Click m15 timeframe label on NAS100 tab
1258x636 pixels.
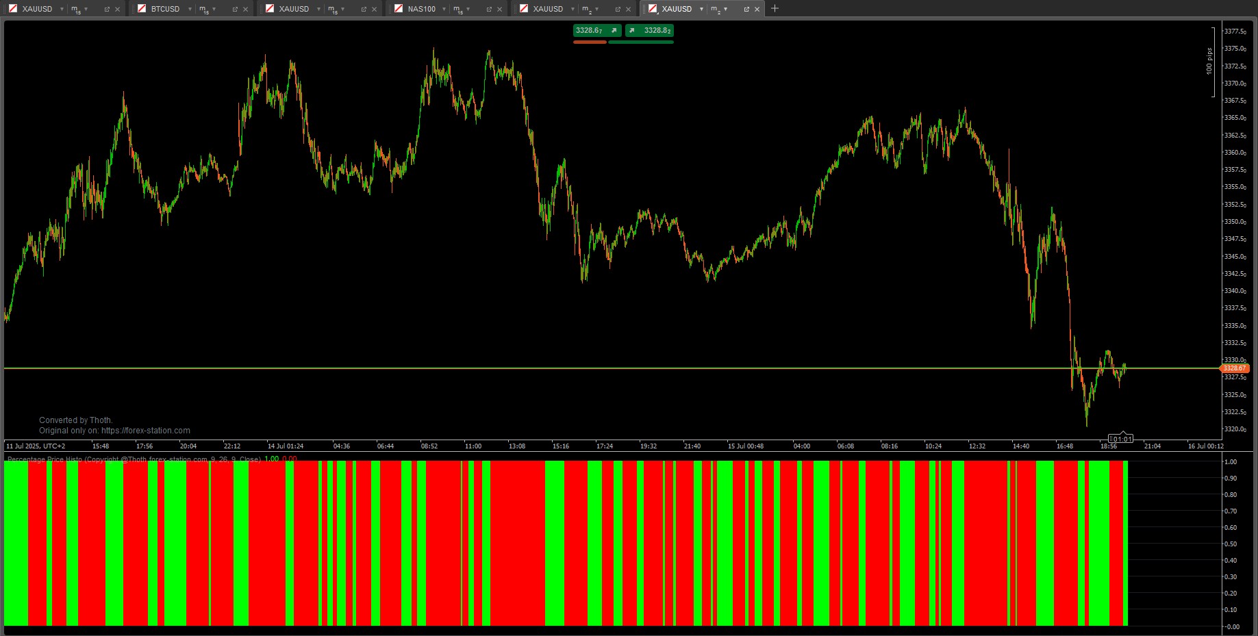pos(458,10)
